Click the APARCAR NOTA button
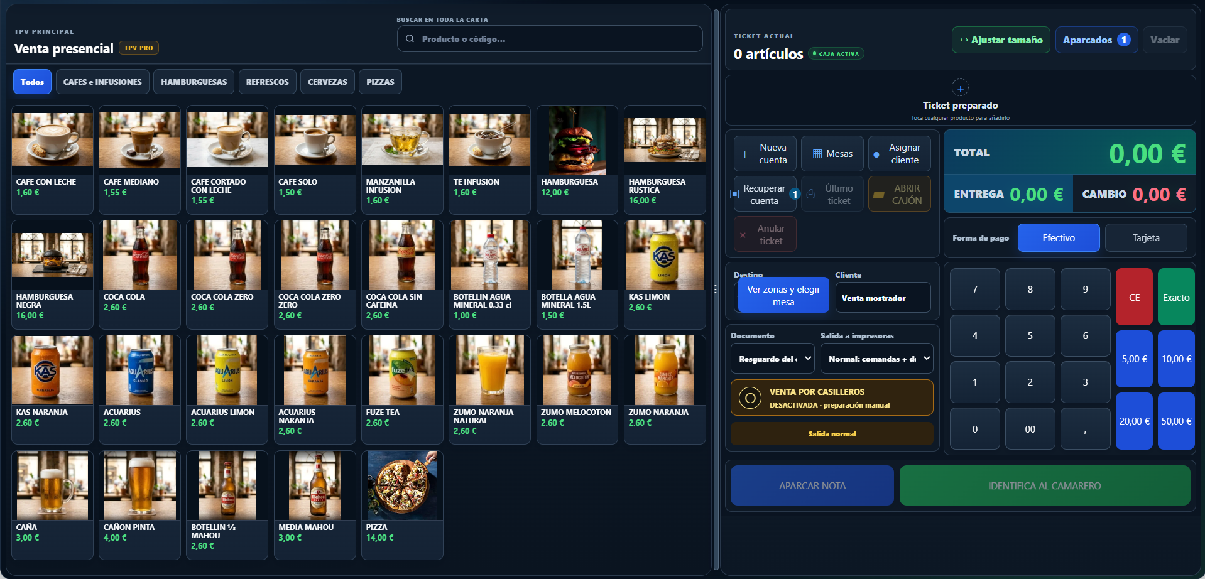 point(812,485)
